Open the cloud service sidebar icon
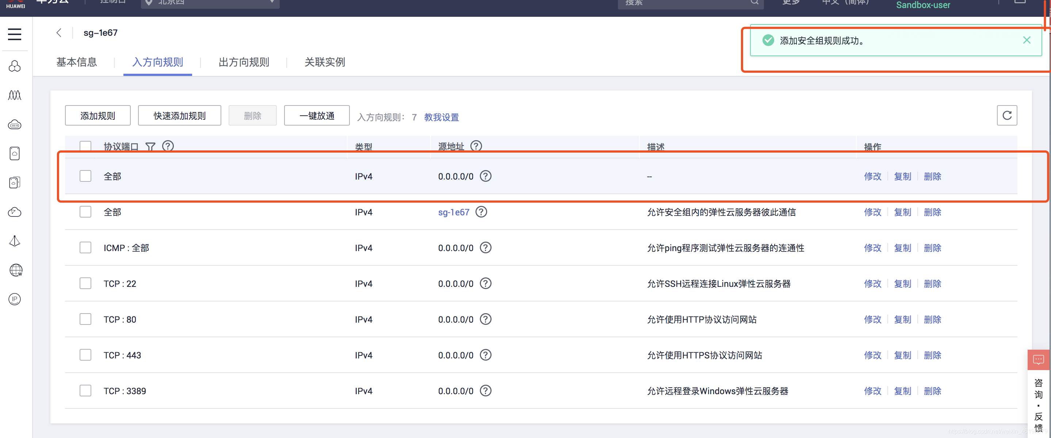 15,212
